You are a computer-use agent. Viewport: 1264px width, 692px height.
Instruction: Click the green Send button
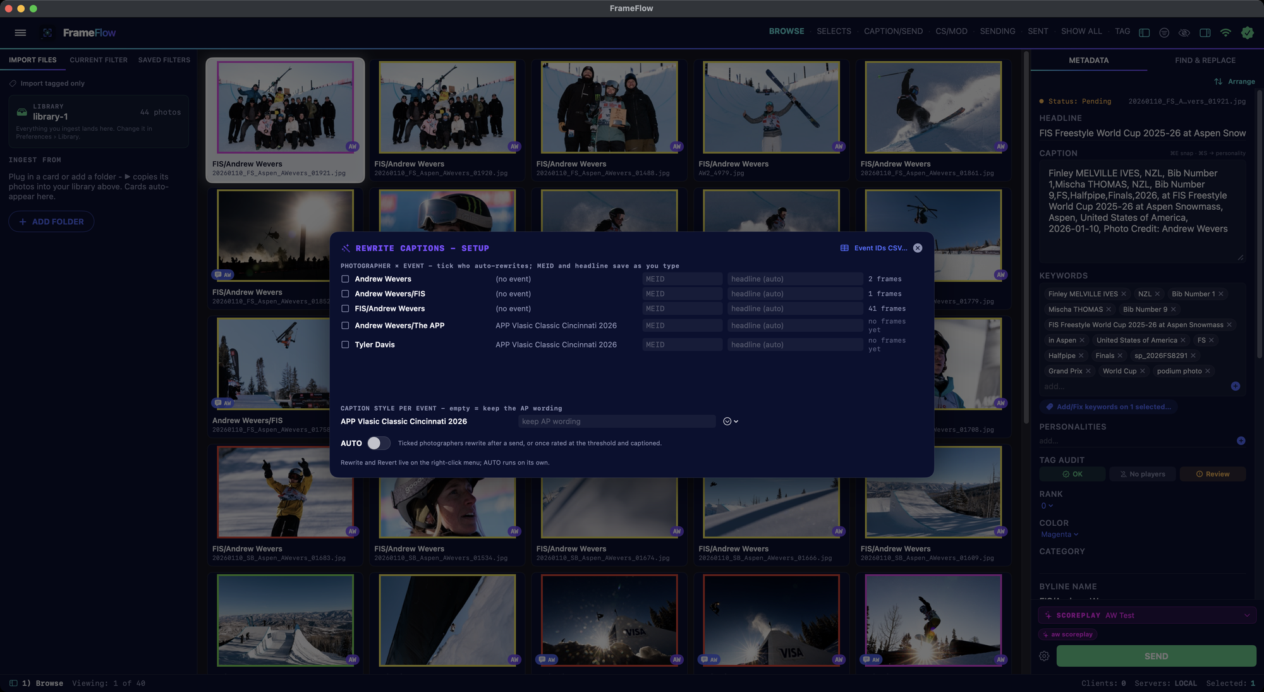(1156, 657)
